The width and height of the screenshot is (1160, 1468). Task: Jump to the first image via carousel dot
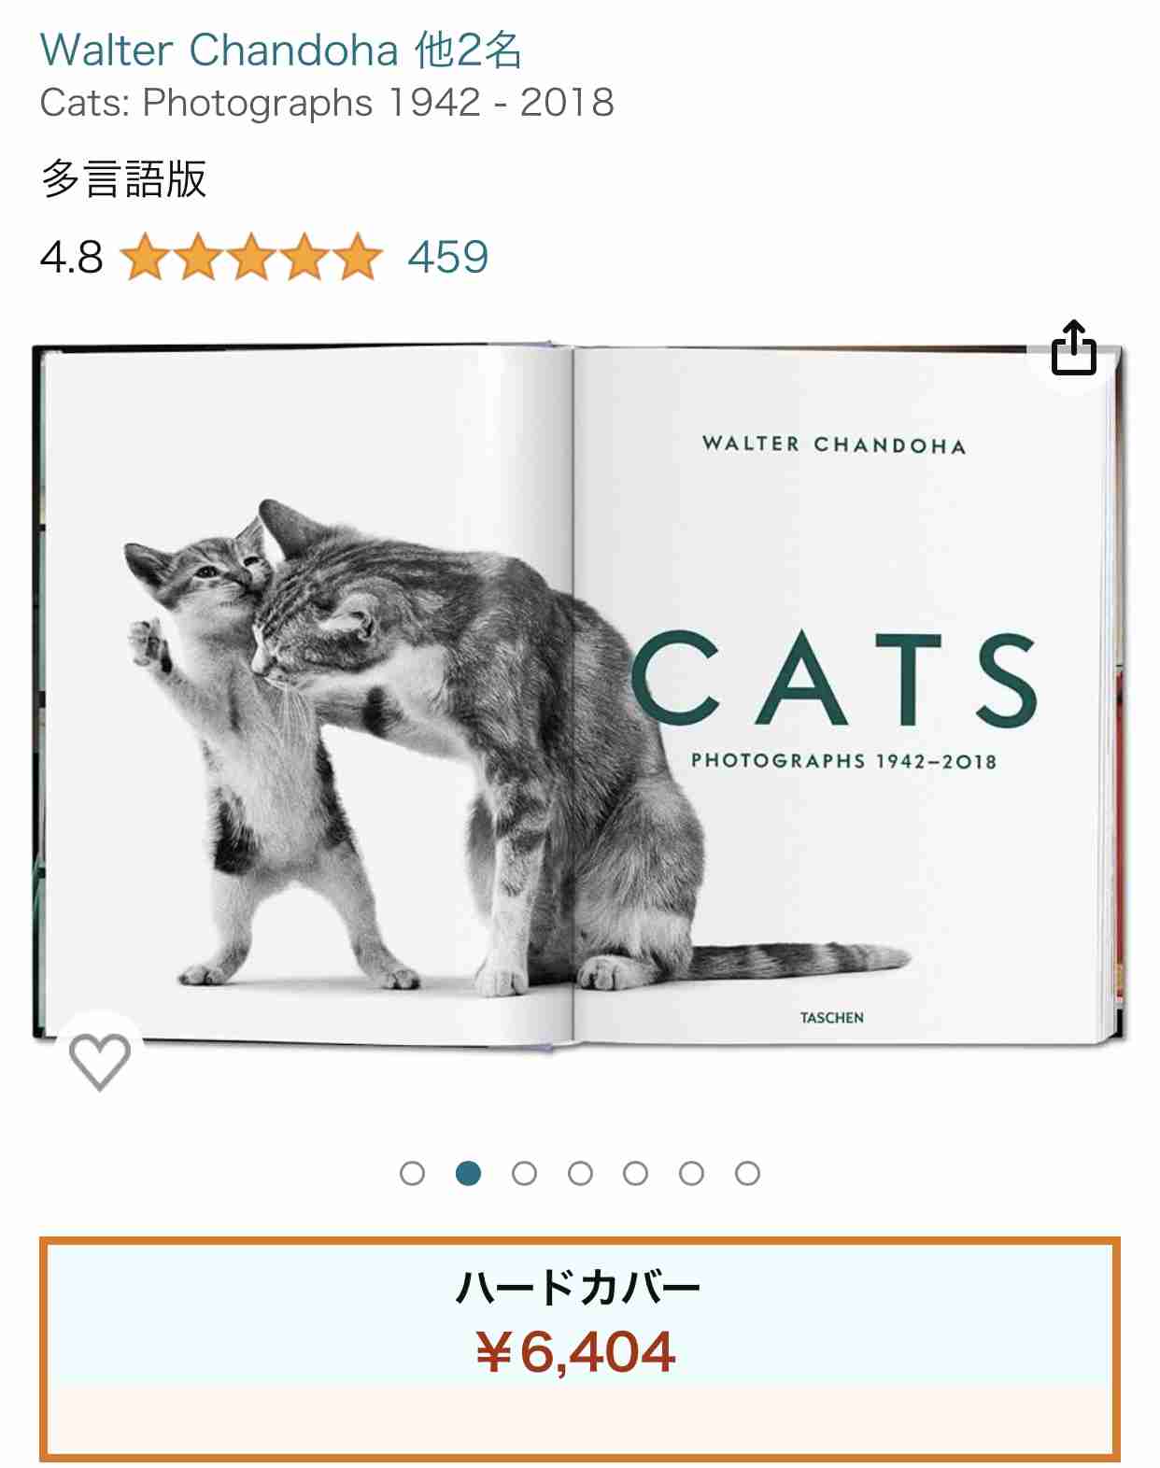coord(412,1173)
